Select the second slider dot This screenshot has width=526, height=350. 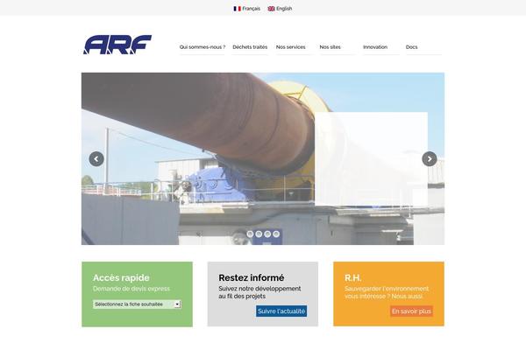coord(259,234)
